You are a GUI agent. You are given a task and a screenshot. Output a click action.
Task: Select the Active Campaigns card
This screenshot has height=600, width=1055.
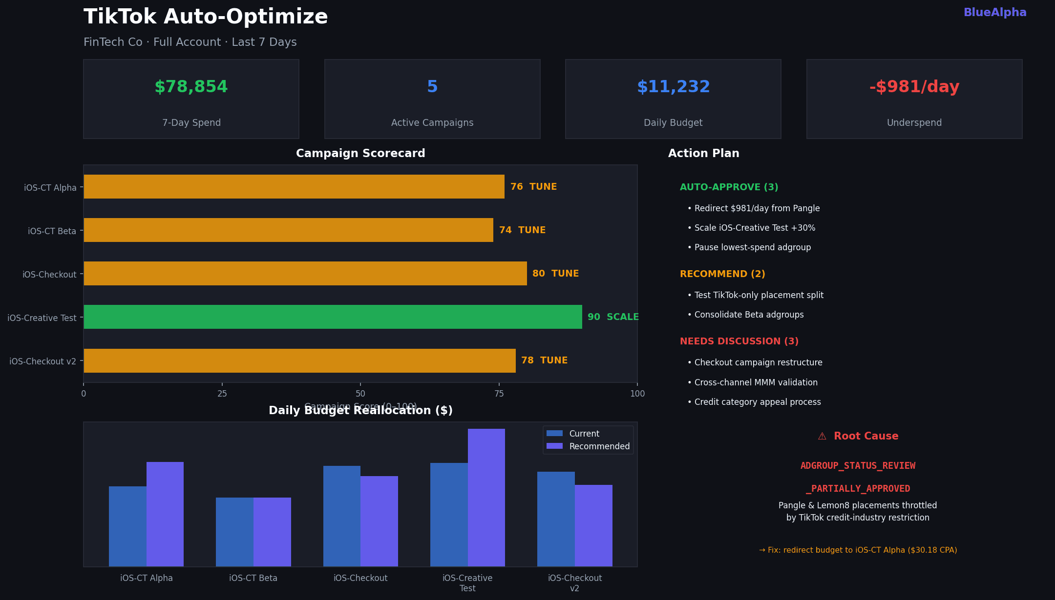tap(432, 99)
